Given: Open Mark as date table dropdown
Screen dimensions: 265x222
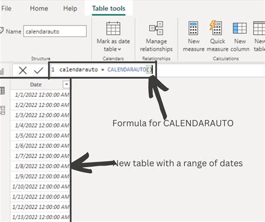Looking at the screenshot, I should (x=113, y=37).
